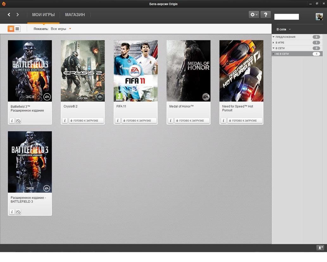
Task: Click the В ИГРЕ count badge 1
Action: [316, 43]
